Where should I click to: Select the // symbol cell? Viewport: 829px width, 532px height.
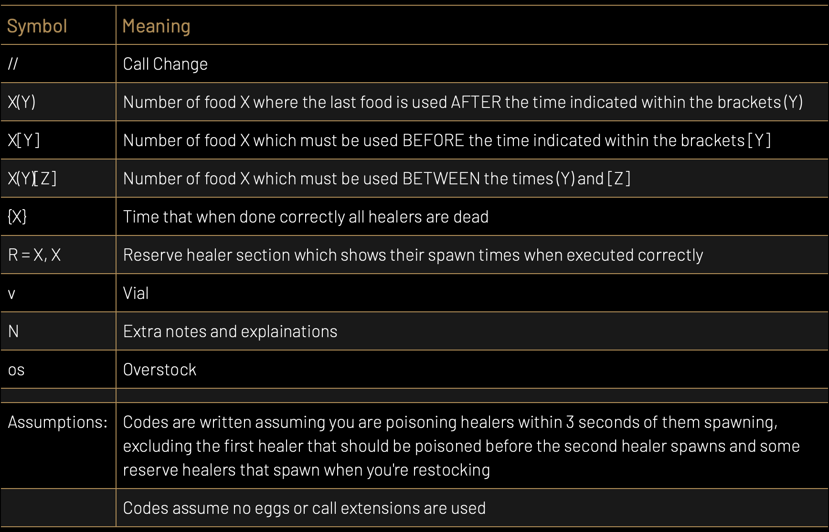(x=13, y=64)
